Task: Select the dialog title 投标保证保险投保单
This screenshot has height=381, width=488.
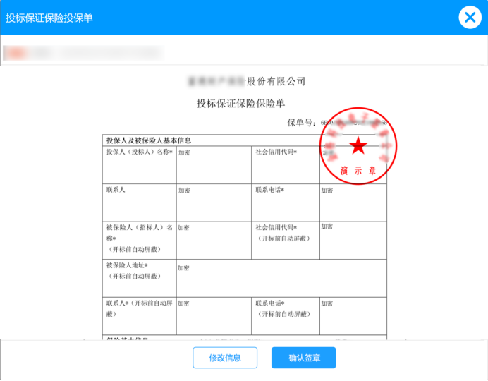Action: tap(49, 18)
